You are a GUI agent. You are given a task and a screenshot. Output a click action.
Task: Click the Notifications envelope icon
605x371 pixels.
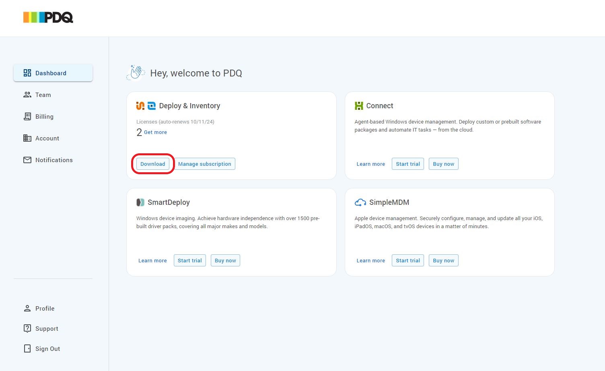27,160
